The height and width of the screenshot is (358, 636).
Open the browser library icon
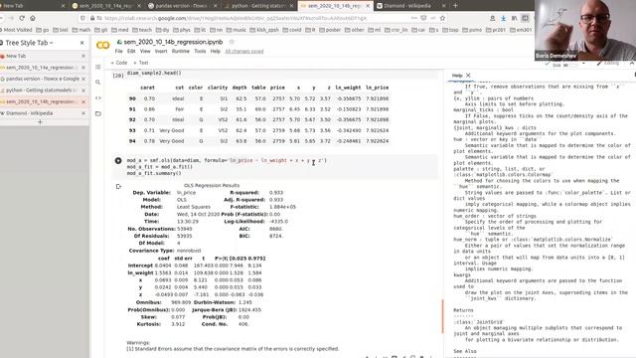point(514,18)
